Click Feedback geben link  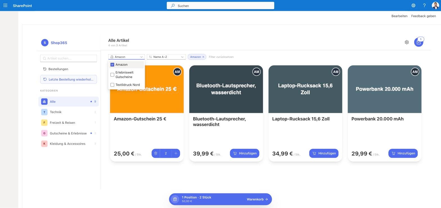[x=424, y=16]
